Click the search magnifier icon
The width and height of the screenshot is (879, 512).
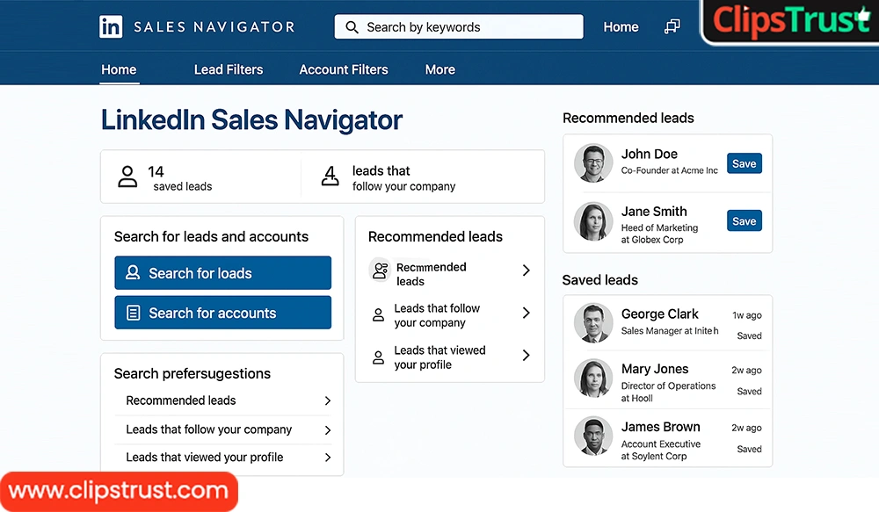352,27
